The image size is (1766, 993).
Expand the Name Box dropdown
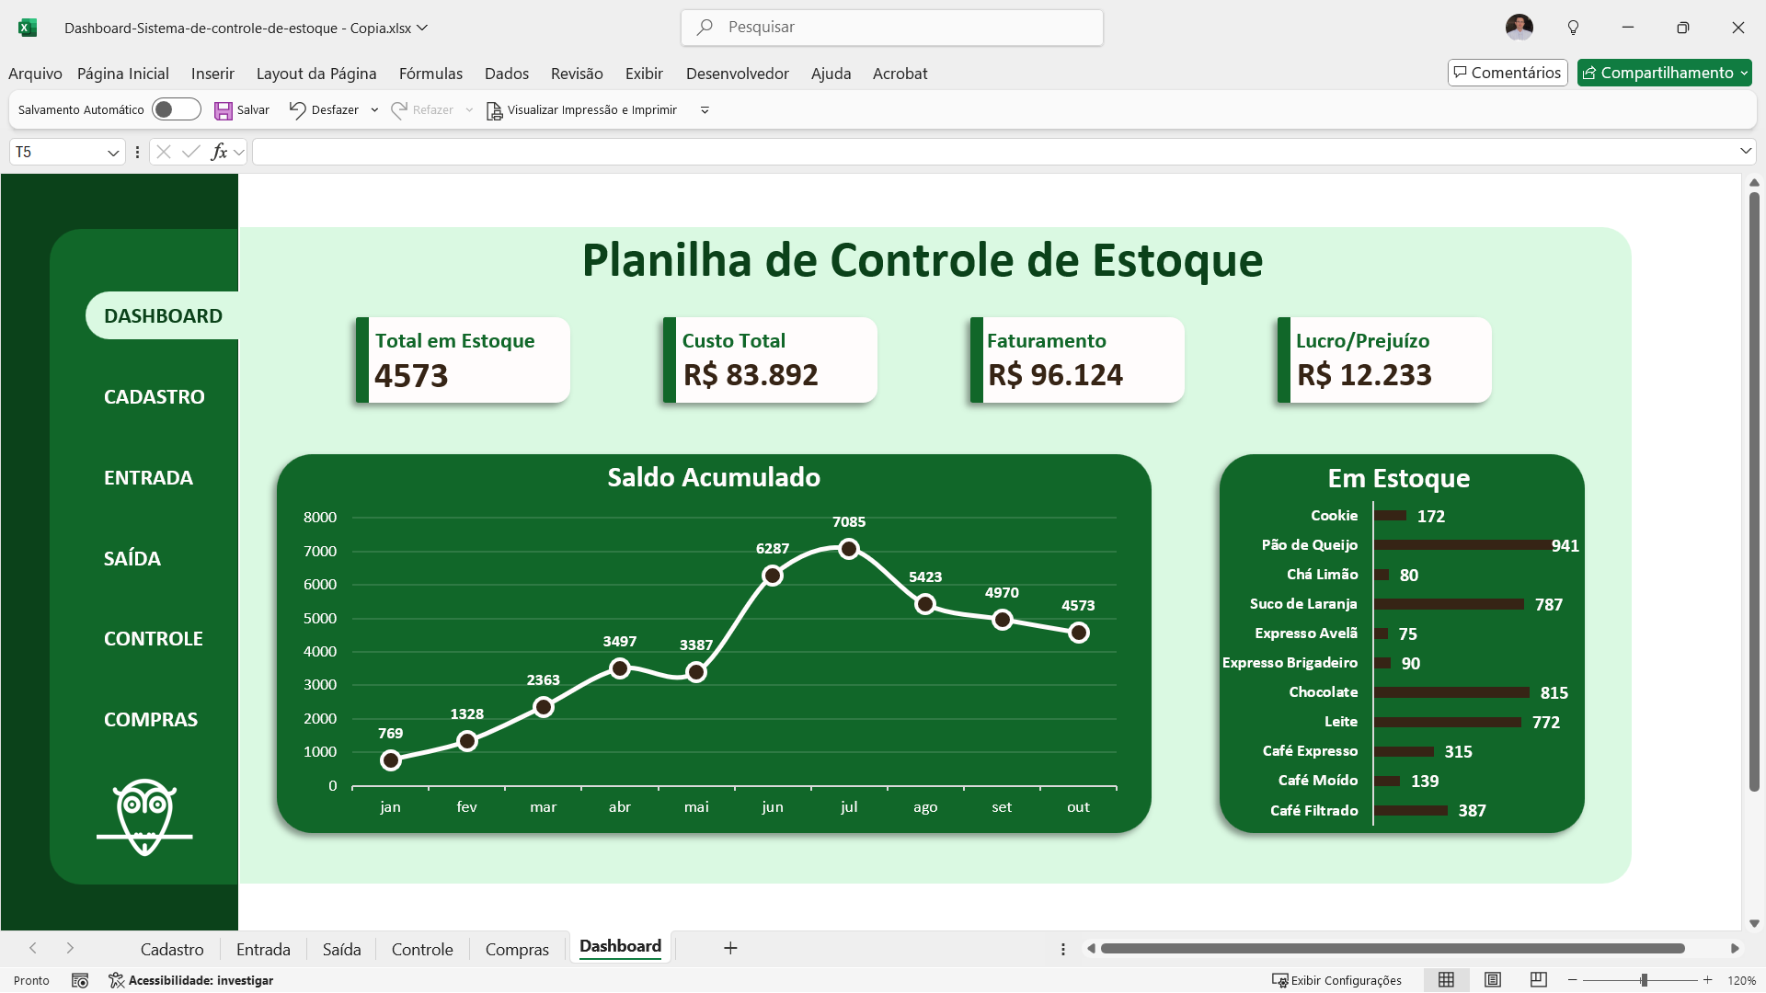[113, 153]
